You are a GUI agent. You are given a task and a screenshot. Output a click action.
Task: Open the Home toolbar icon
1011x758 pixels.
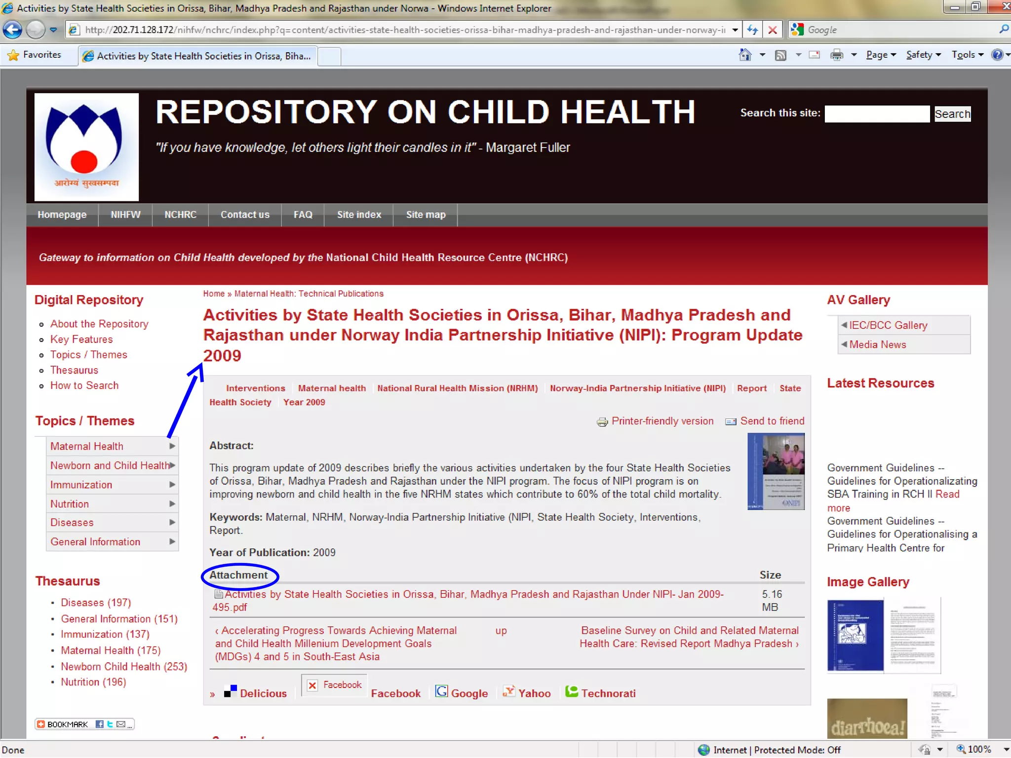point(745,55)
